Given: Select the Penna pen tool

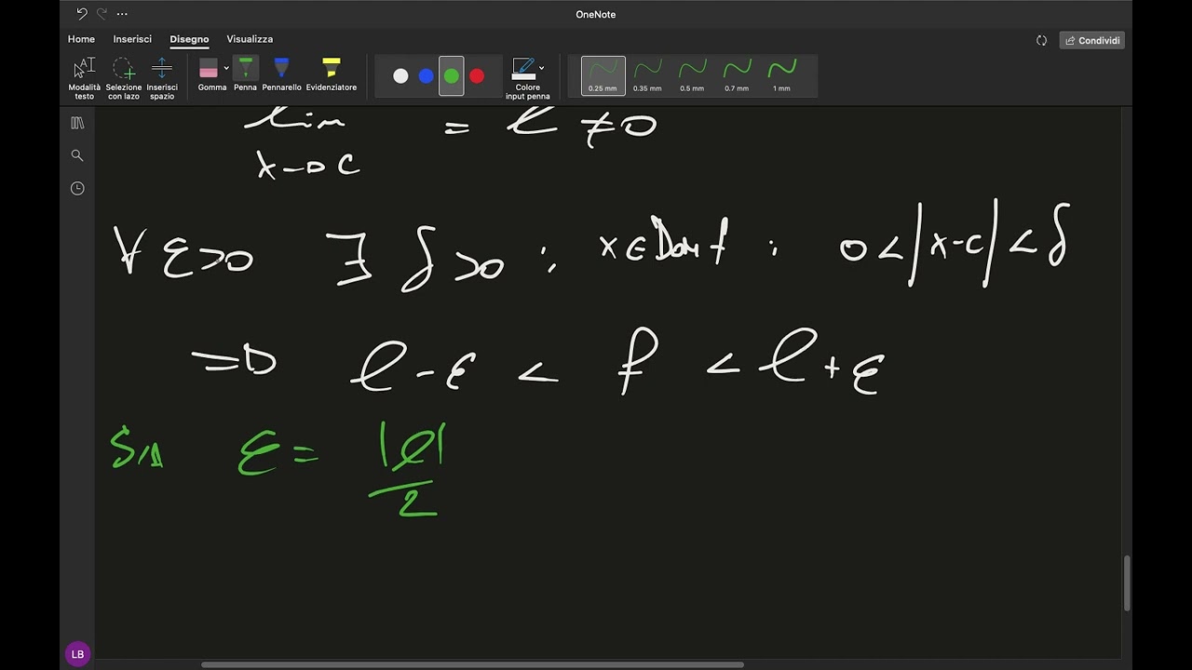Looking at the screenshot, I should pyautogui.click(x=245, y=74).
